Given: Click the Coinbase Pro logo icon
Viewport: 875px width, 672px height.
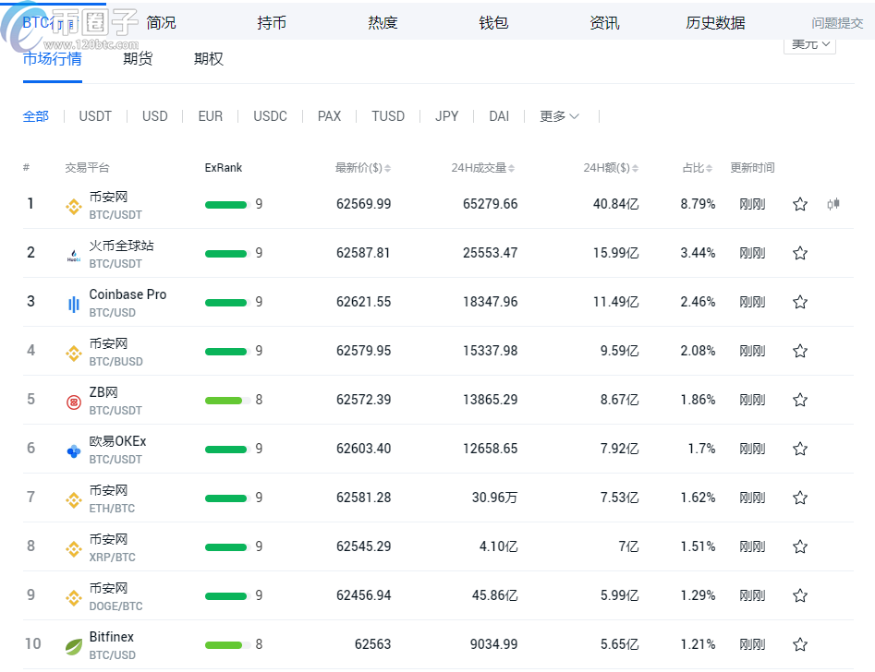Looking at the screenshot, I should click(74, 304).
